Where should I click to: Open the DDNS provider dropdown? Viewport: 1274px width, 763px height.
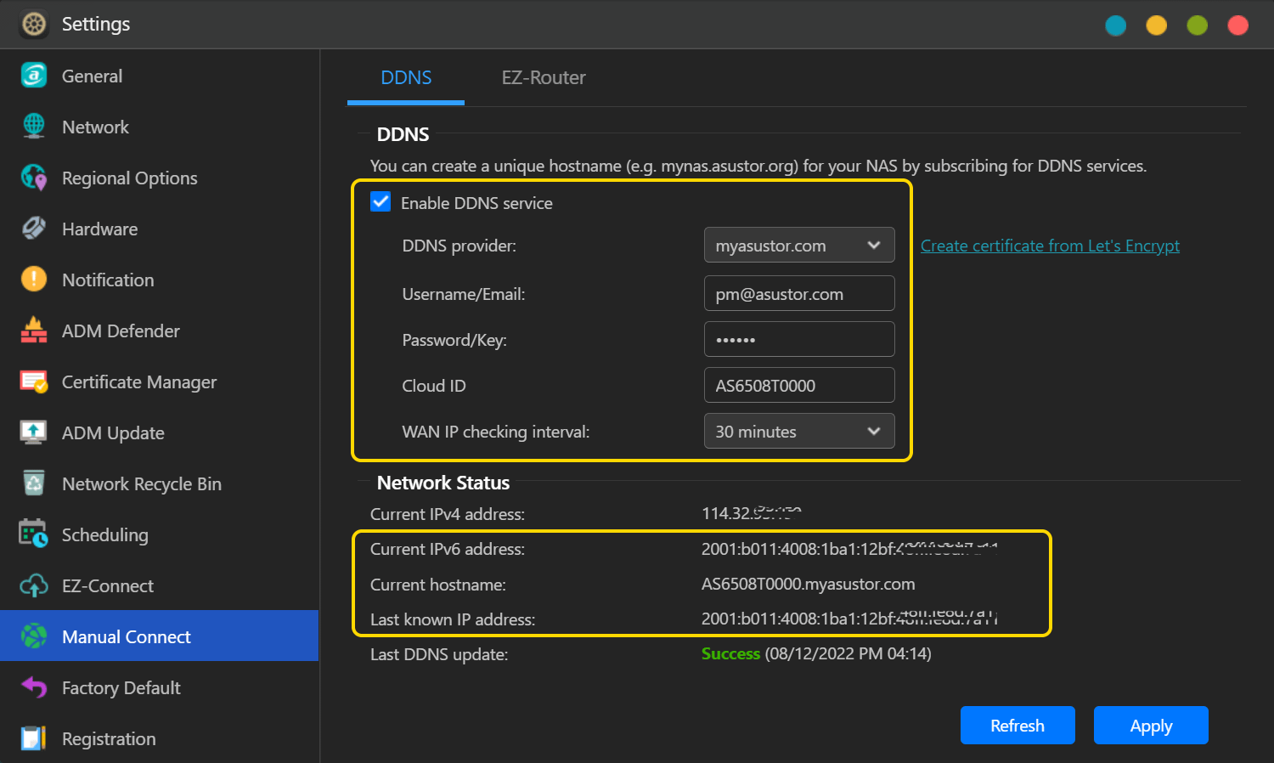799,246
